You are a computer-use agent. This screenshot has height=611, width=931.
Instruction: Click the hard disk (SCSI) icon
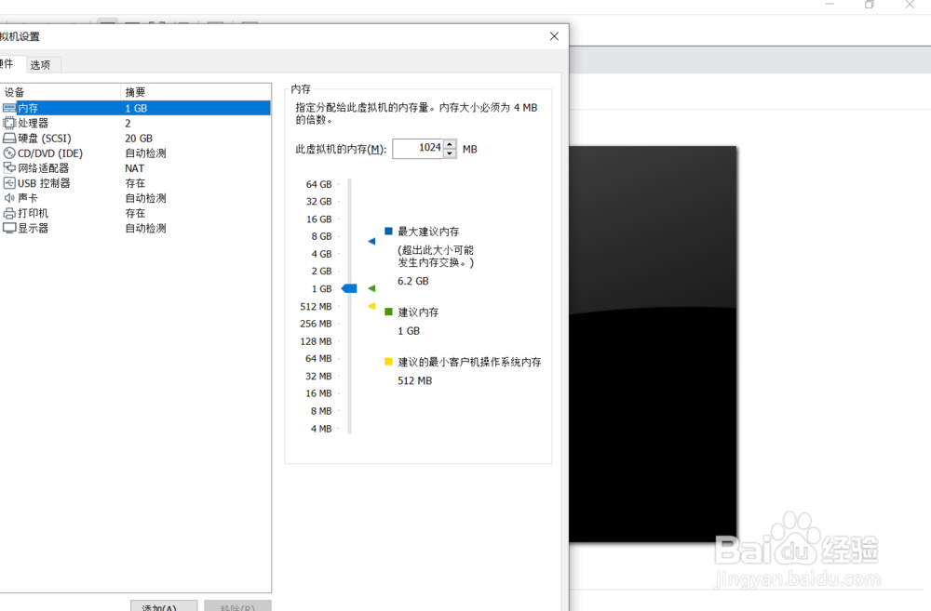(x=9, y=139)
